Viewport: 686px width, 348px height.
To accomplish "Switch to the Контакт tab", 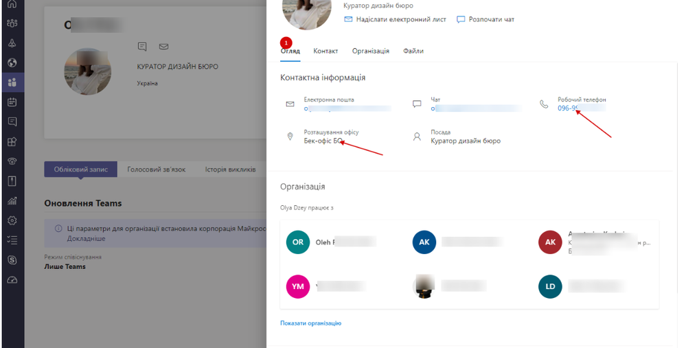I will tap(325, 51).
